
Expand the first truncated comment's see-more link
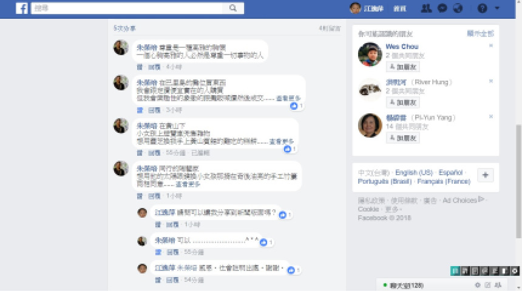point(288,98)
